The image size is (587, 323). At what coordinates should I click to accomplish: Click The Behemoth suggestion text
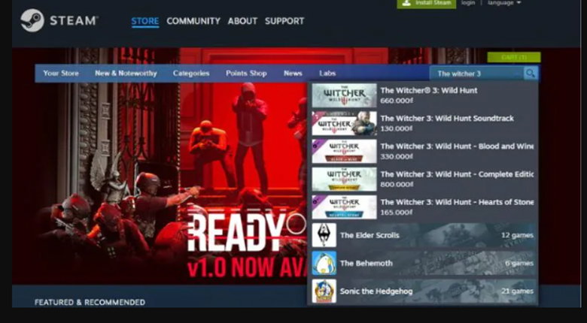(366, 263)
